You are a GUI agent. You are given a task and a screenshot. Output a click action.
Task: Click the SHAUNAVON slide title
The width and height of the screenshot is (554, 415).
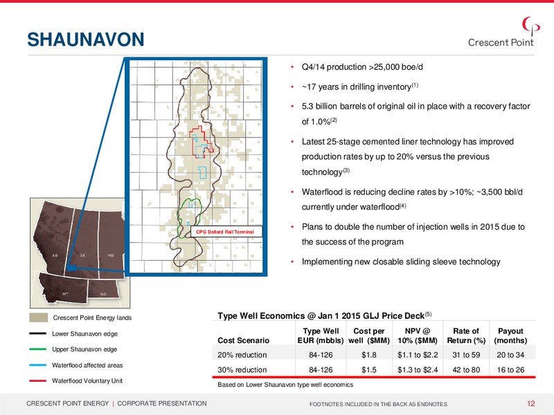(86, 39)
